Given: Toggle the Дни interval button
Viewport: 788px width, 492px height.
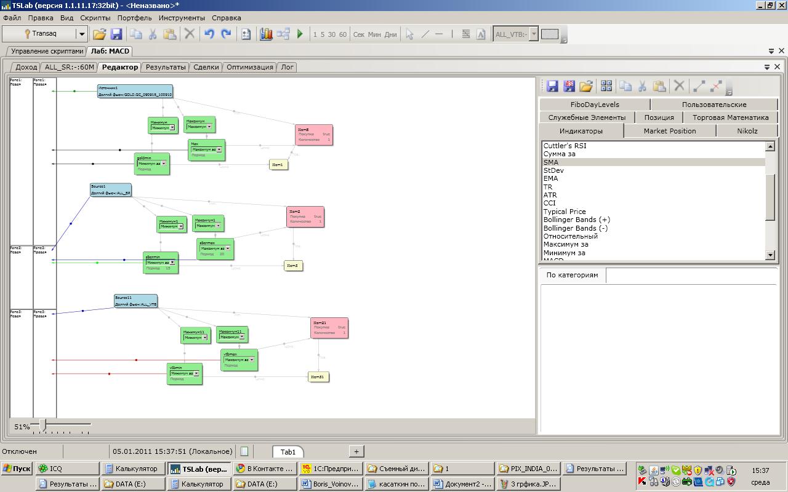Looking at the screenshot, I should [390, 34].
